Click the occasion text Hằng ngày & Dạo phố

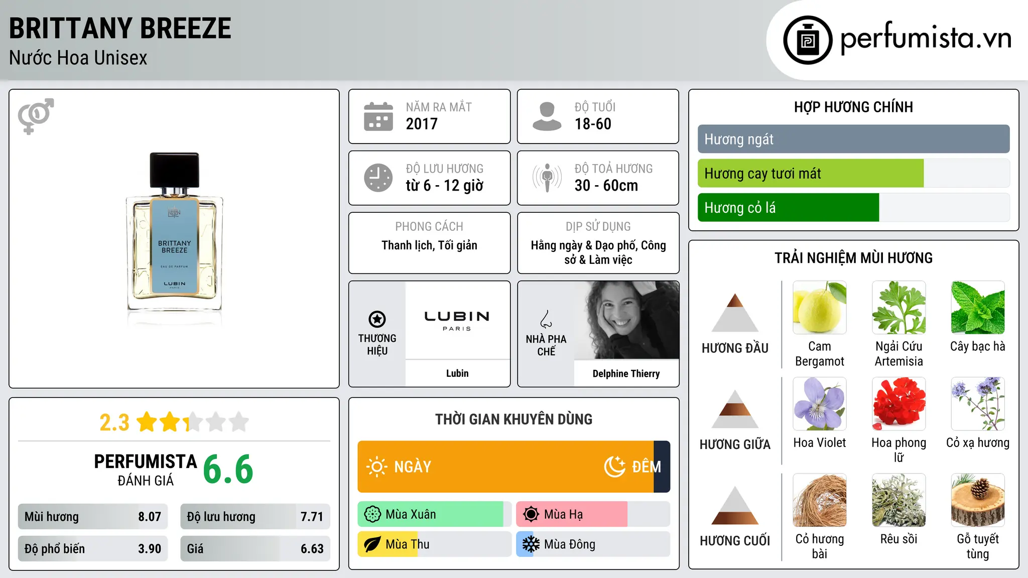(x=585, y=245)
